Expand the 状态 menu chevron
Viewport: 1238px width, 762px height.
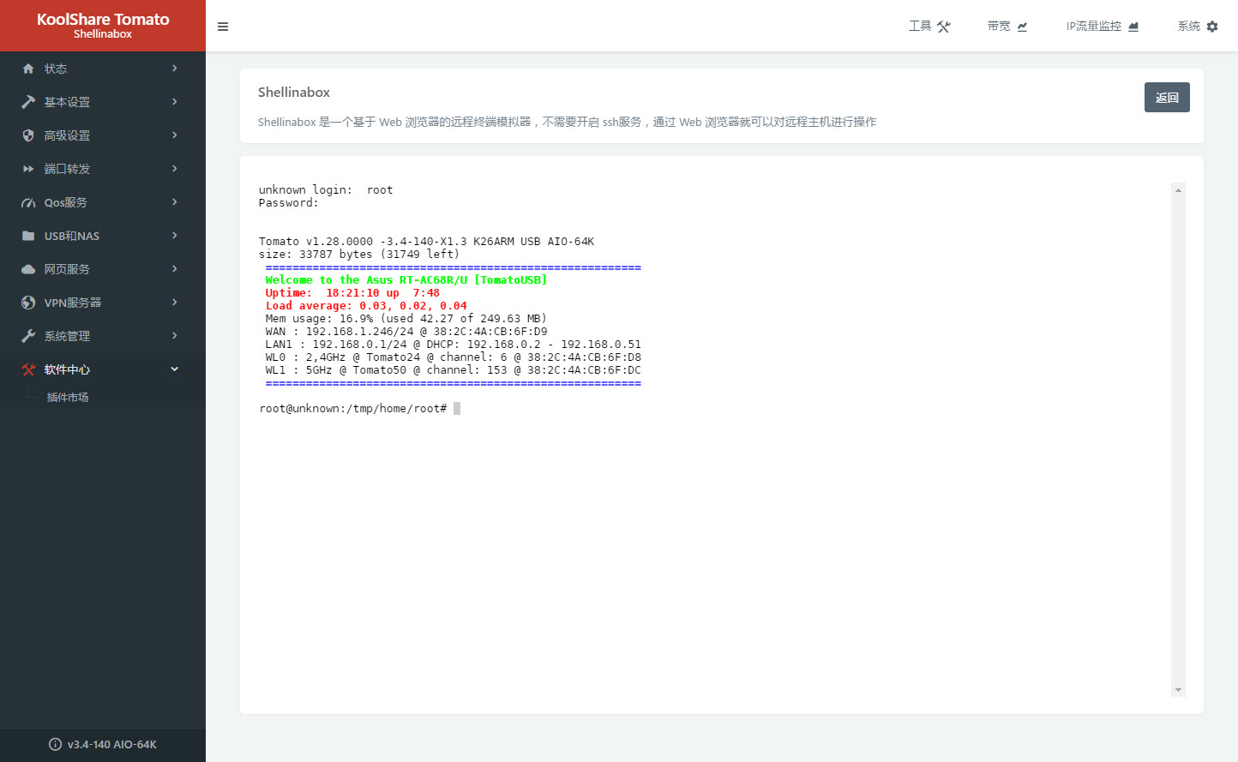[175, 69]
